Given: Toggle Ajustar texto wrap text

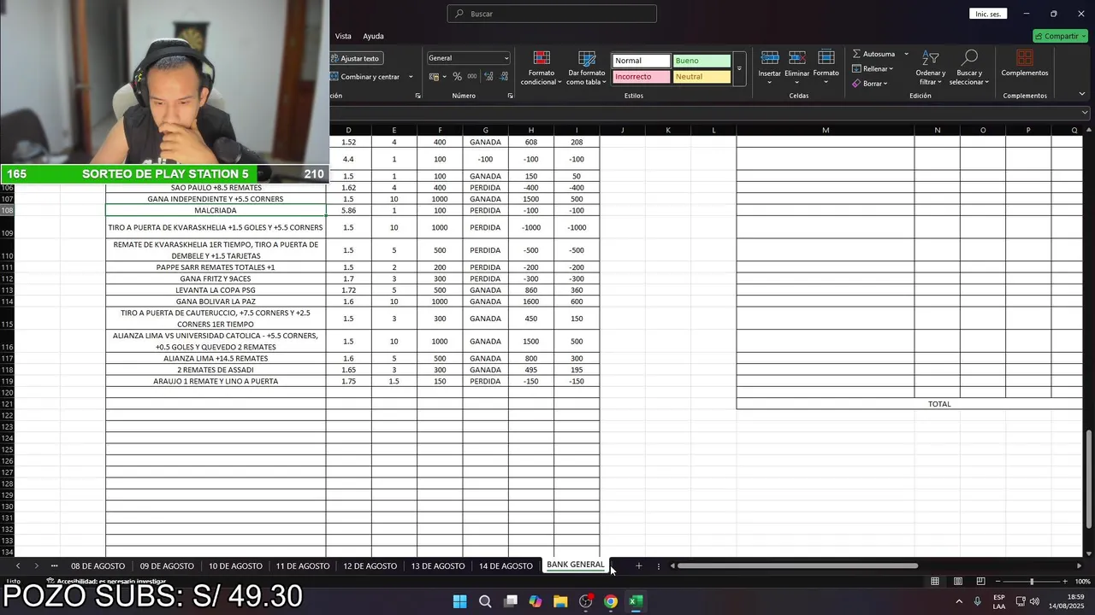Looking at the screenshot, I should point(355,58).
